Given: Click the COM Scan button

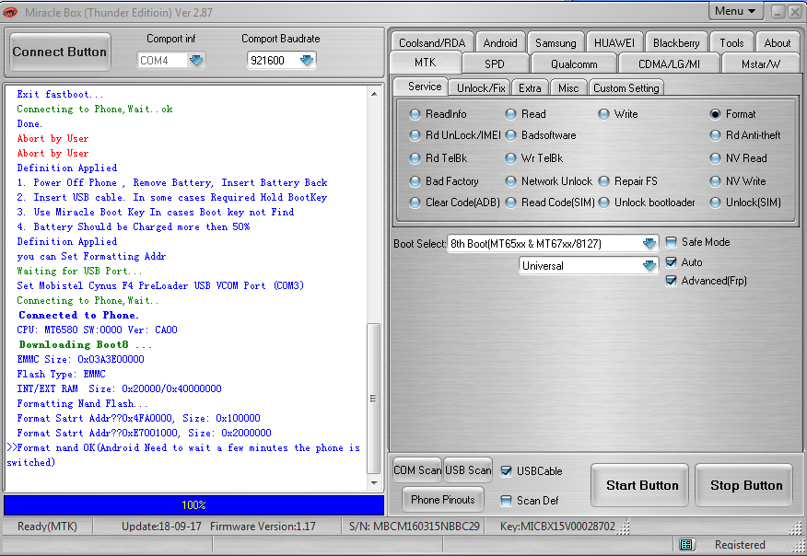Looking at the screenshot, I should click(x=417, y=470).
